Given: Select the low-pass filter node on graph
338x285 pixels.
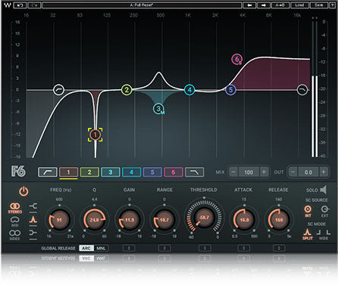Looking at the screenshot, I should pos(302,90).
